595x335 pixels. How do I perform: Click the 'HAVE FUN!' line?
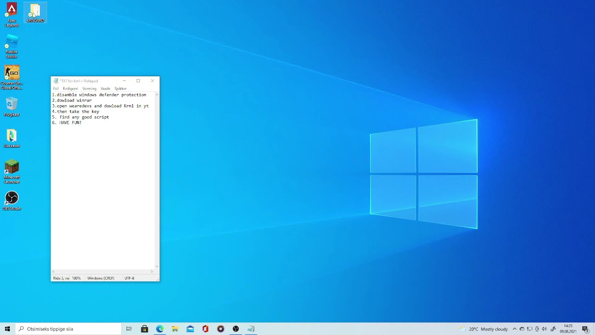pos(67,123)
